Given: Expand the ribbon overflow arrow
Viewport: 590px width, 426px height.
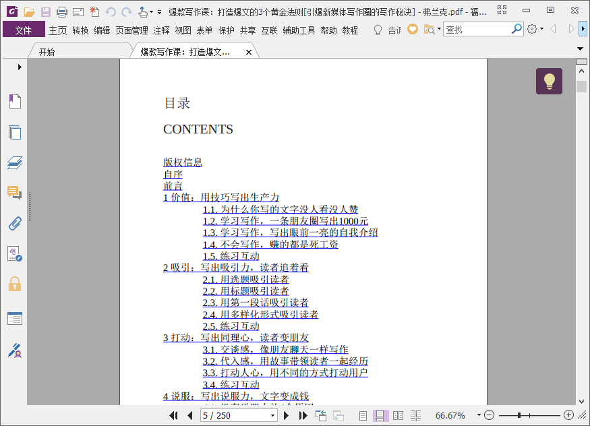Looking at the screenshot, I should click(x=583, y=28).
